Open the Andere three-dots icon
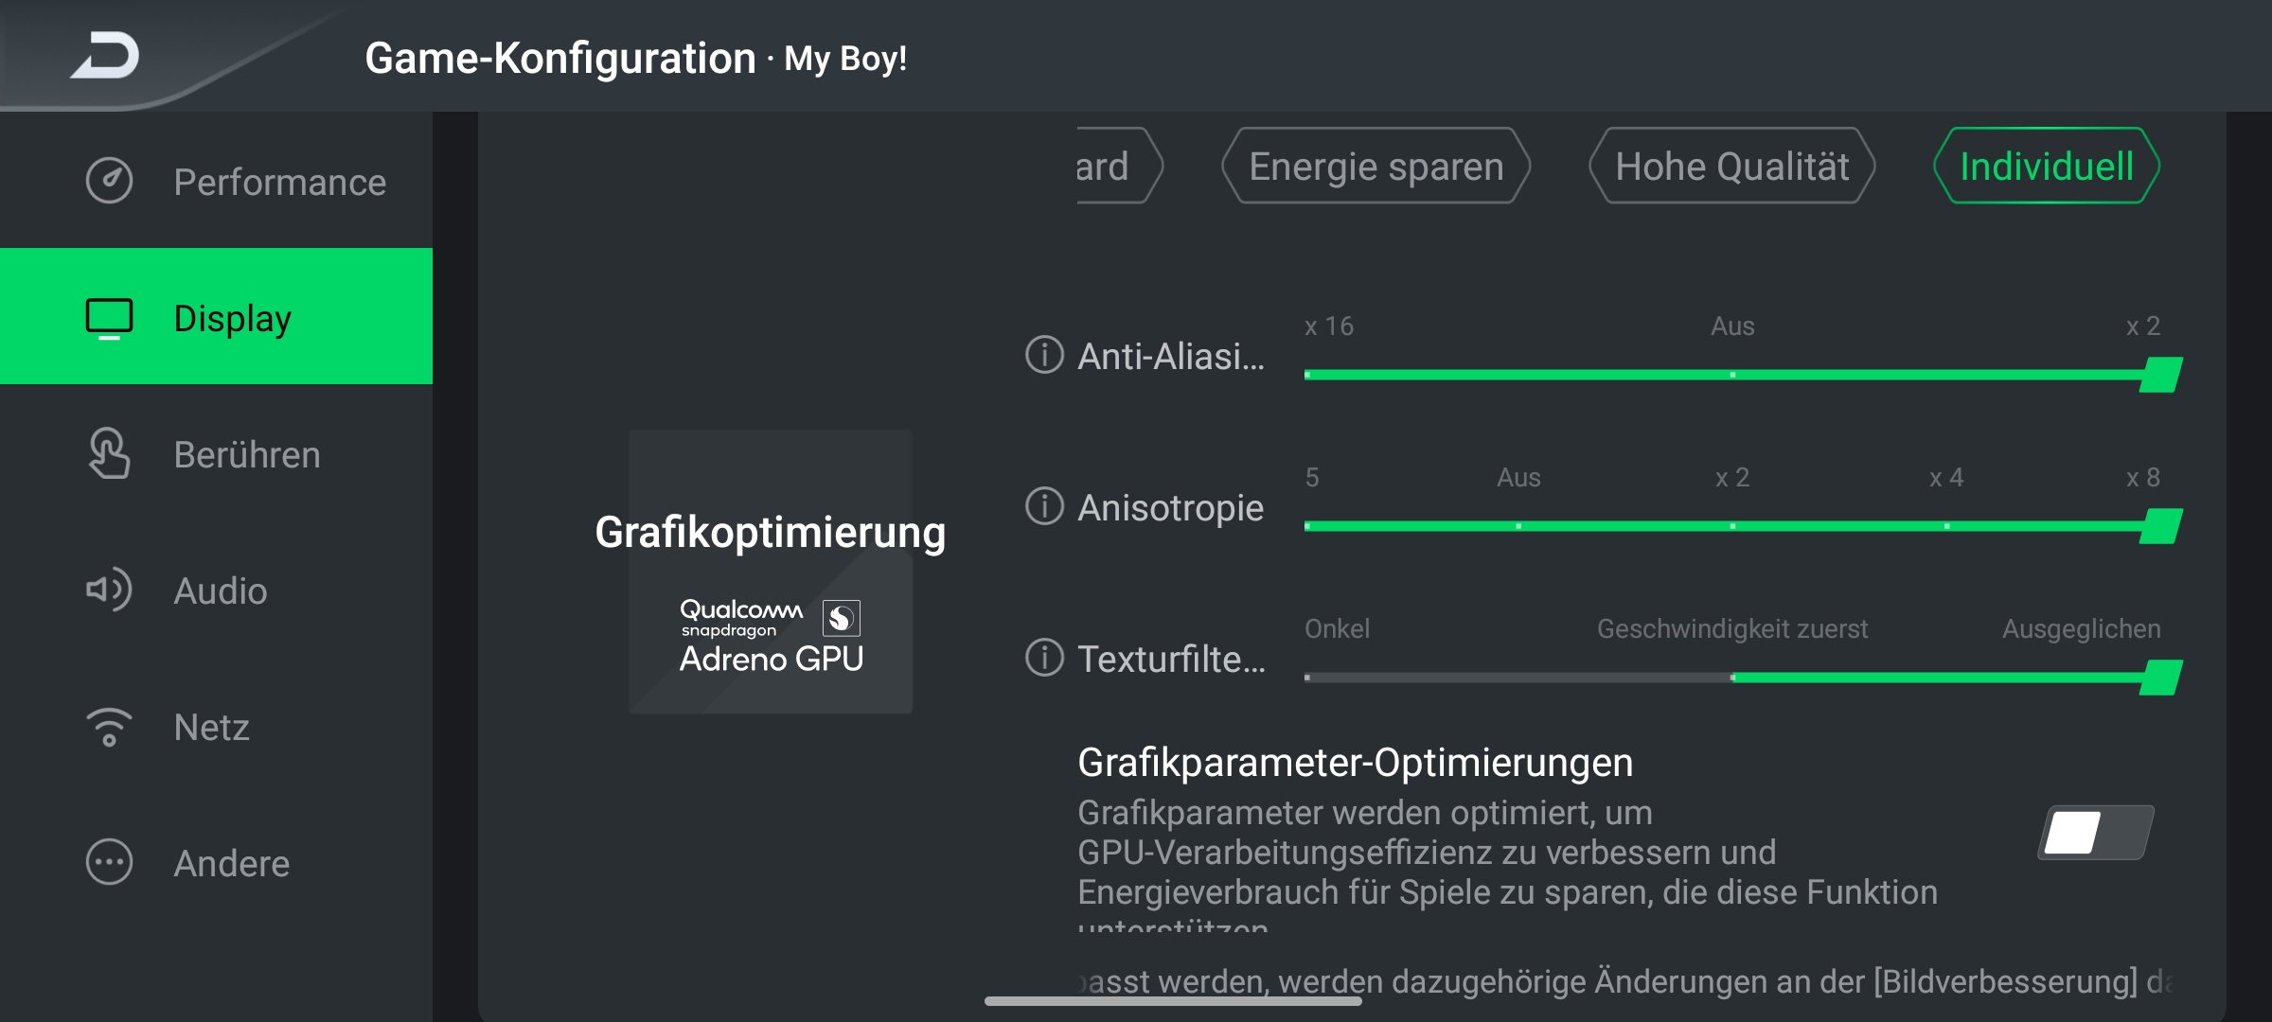Viewport: 2272px width, 1022px height. click(110, 862)
